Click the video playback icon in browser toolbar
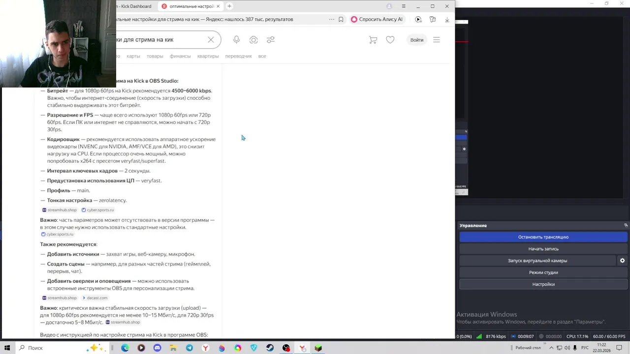 (418, 19)
